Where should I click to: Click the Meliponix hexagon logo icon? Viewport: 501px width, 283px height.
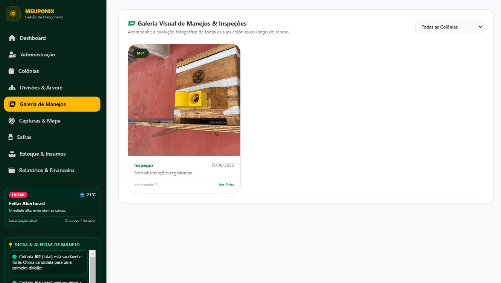(x=13, y=14)
